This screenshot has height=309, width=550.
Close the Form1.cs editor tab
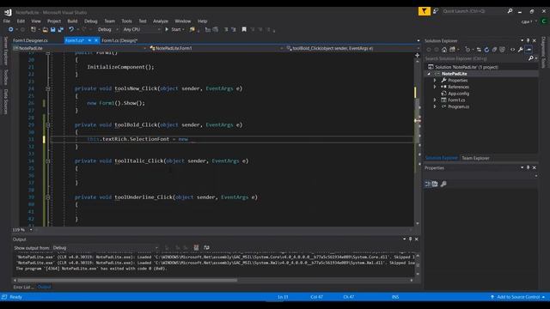click(96, 40)
